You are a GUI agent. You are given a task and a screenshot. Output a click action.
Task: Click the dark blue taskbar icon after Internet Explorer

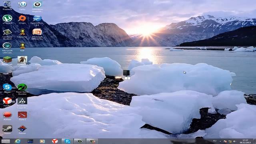point(30,141)
